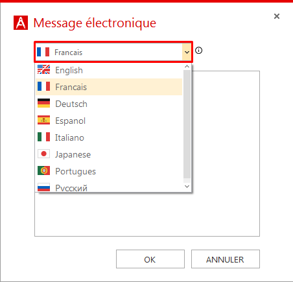
Task: Click the ANNULER button
Action: point(226,259)
